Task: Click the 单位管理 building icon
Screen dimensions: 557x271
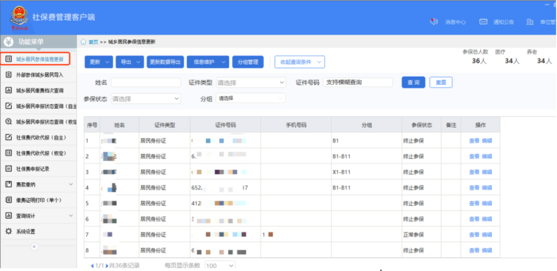Action: [x=530, y=22]
